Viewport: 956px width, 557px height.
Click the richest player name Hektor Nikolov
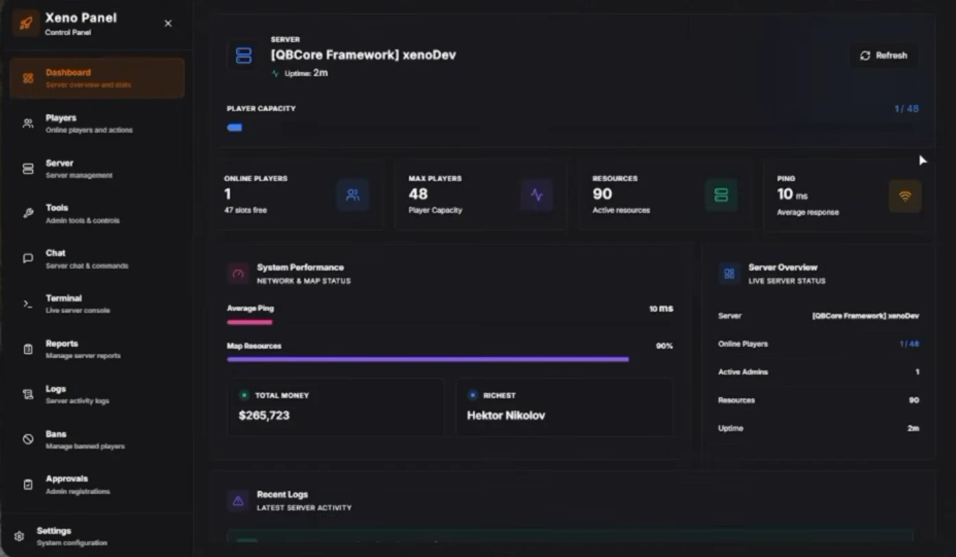click(506, 415)
